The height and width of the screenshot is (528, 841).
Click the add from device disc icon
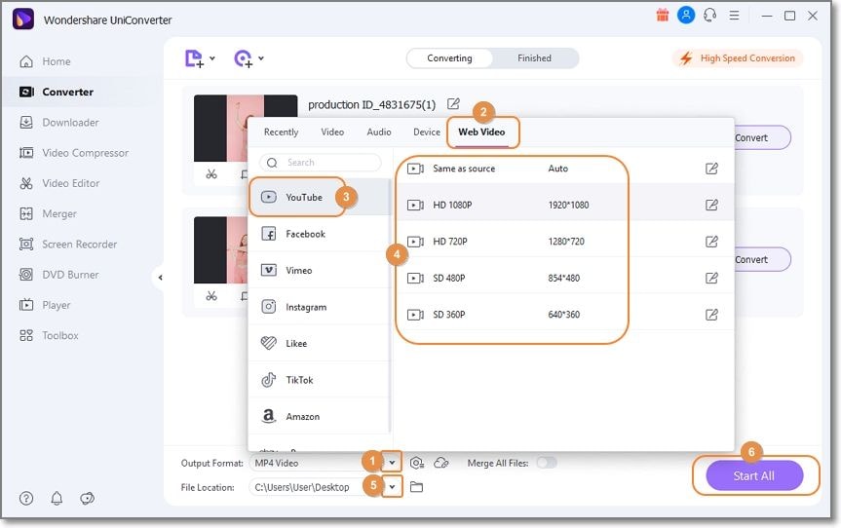[x=244, y=58]
